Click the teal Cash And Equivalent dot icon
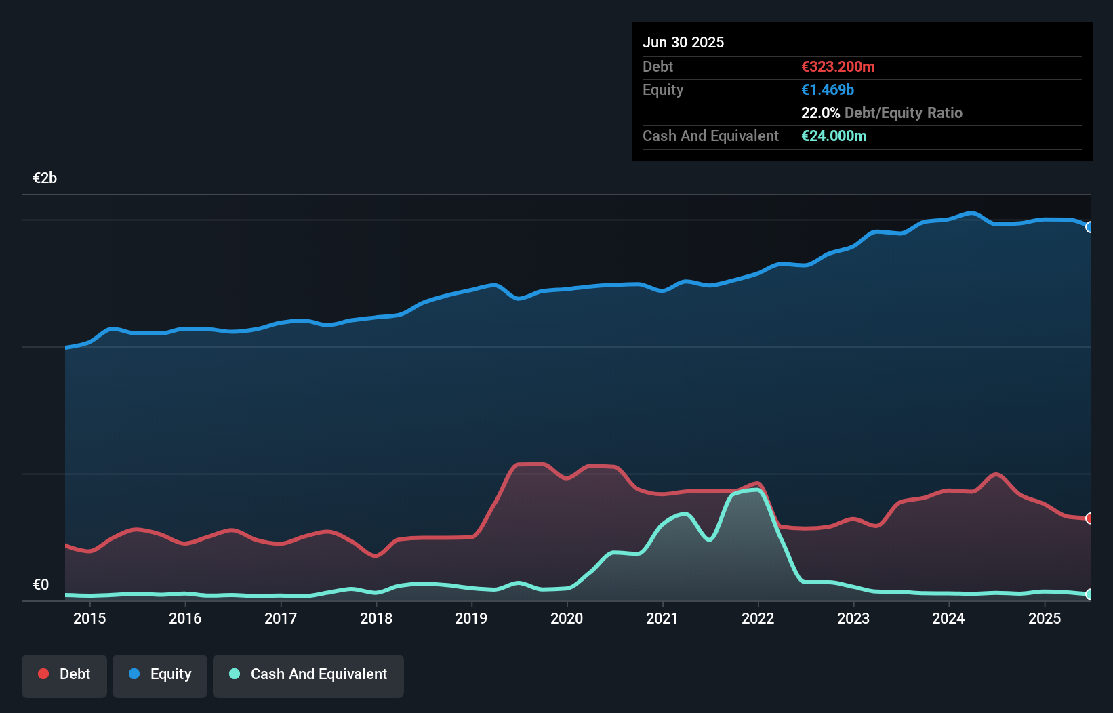1113x713 pixels. (x=234, y=674)
